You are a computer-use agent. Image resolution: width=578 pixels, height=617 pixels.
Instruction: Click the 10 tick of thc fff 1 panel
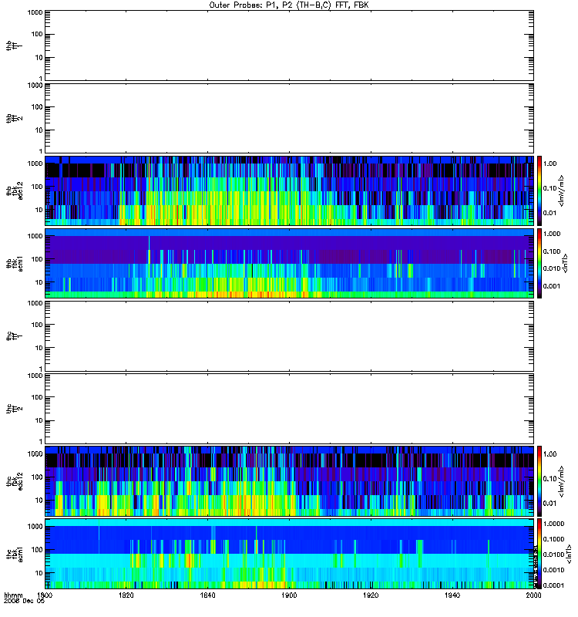point(39,348)
